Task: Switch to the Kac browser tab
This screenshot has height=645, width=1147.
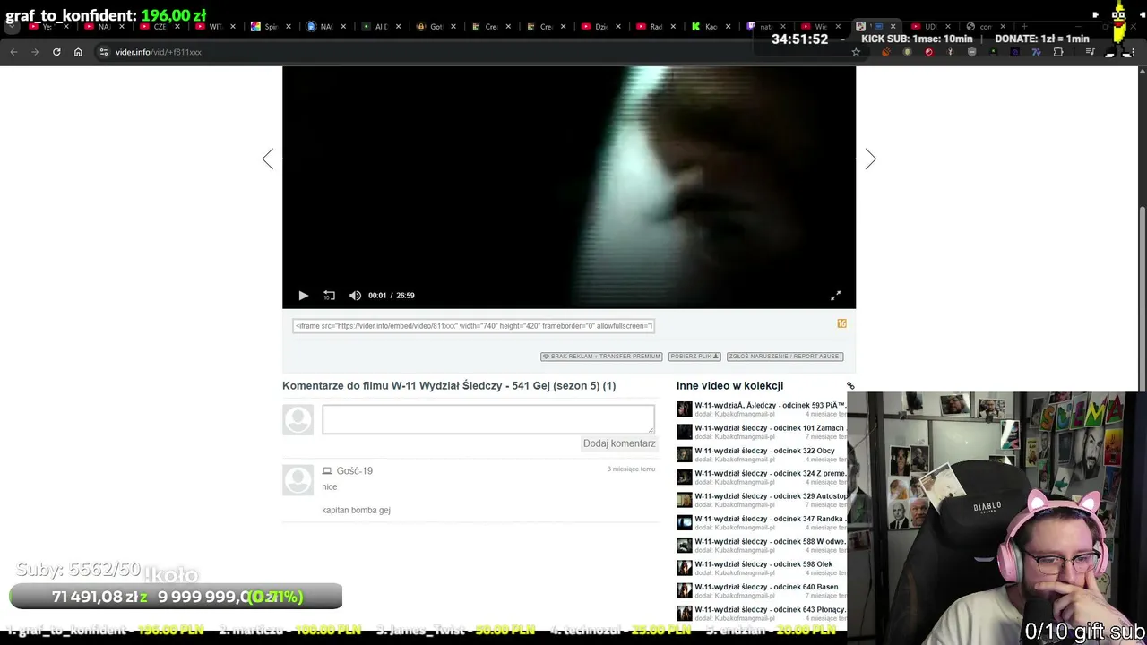Action: [x=711, y=27]
